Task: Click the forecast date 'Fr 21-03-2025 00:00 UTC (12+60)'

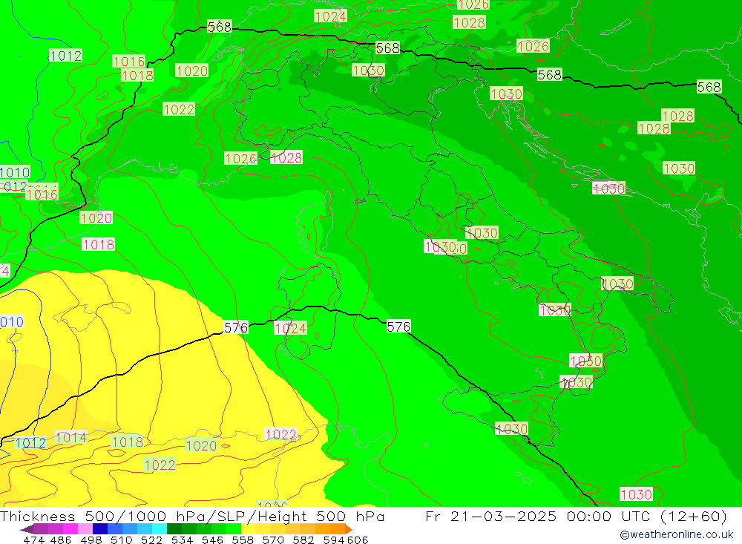Action: coord(576,516)
